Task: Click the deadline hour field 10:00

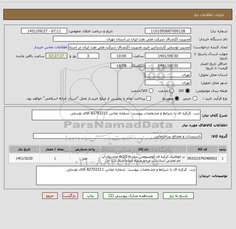Action: (121, 56)
